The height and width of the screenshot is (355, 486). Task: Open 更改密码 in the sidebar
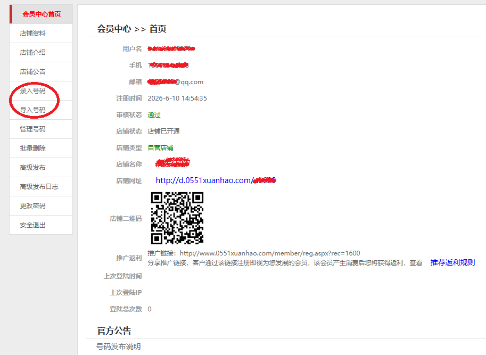pos(41,206)
